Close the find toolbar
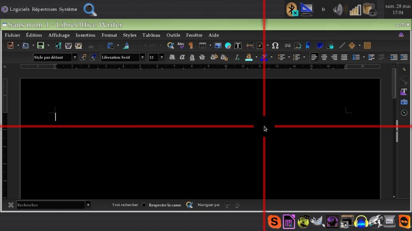The image size is (412, 231). tap(11, 205)
